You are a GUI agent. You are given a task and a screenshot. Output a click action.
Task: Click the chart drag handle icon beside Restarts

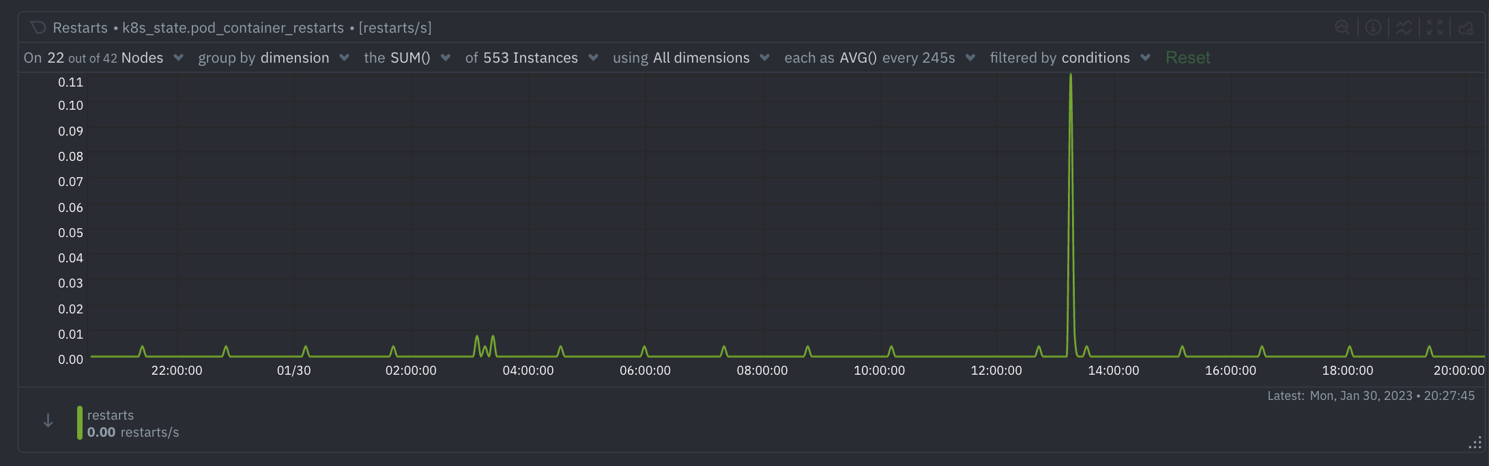click(38, 27)
